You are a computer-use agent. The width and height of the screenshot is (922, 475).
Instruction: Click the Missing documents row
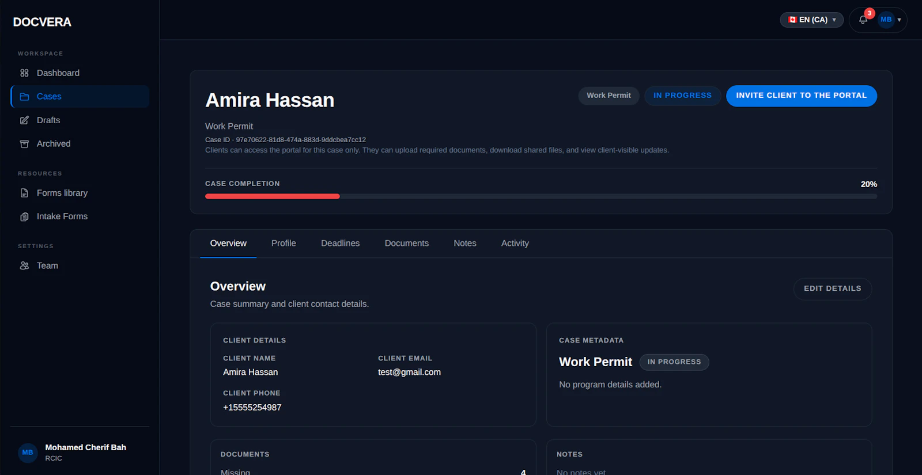coord(373,472)
